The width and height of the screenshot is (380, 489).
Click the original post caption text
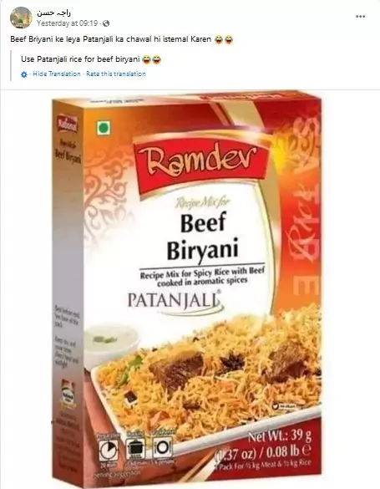[121, 39]
